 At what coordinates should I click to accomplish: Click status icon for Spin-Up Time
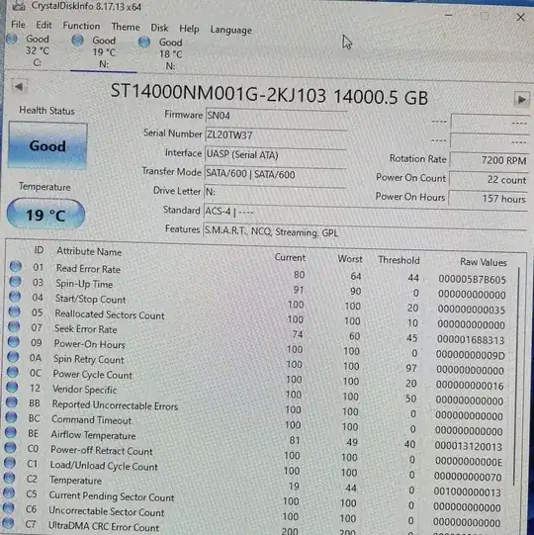15,281
